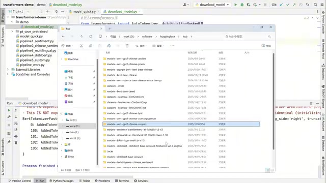Open the Services tool window
Image resolution: width=326 pixels, height=183 pixels.
tap(141, 181)
